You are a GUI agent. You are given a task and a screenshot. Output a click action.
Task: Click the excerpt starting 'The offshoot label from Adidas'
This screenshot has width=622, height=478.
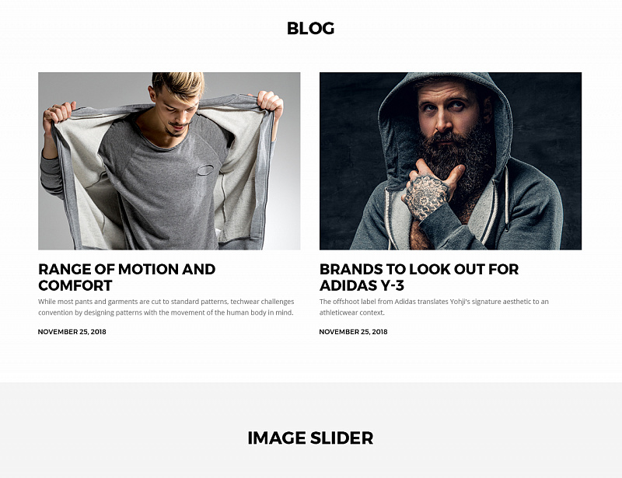click(x=434, y=307)
